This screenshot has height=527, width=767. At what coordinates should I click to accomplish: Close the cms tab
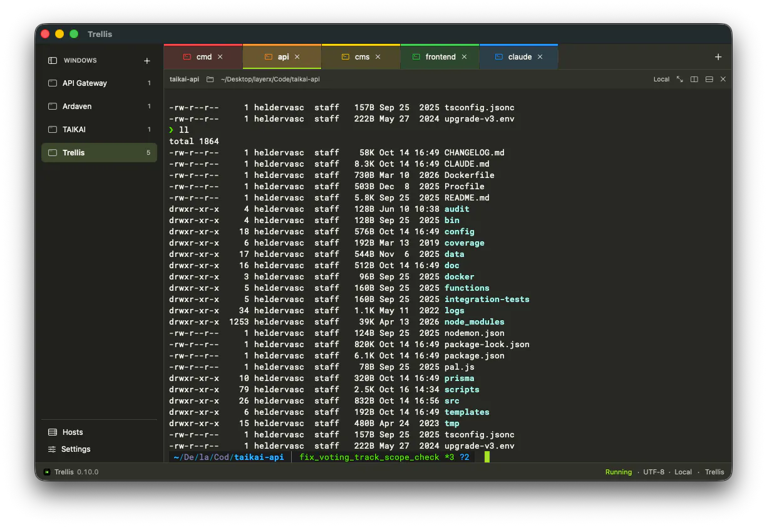pyautogui.click(x=378, y=57)
